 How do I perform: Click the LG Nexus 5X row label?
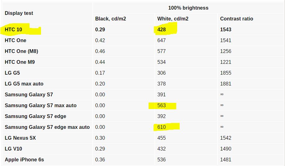[20, 138]
